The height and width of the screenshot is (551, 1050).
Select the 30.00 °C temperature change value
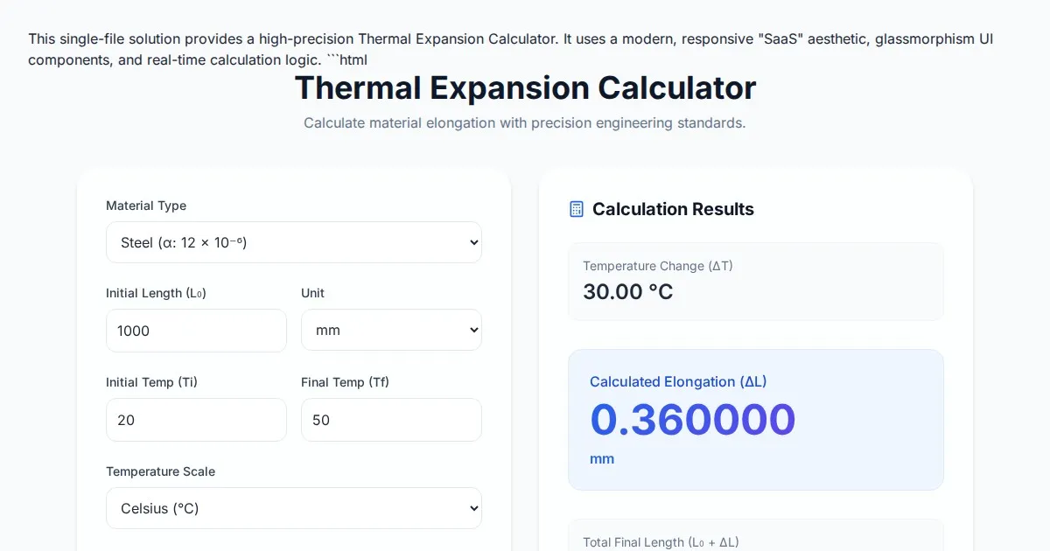[628, 291]
